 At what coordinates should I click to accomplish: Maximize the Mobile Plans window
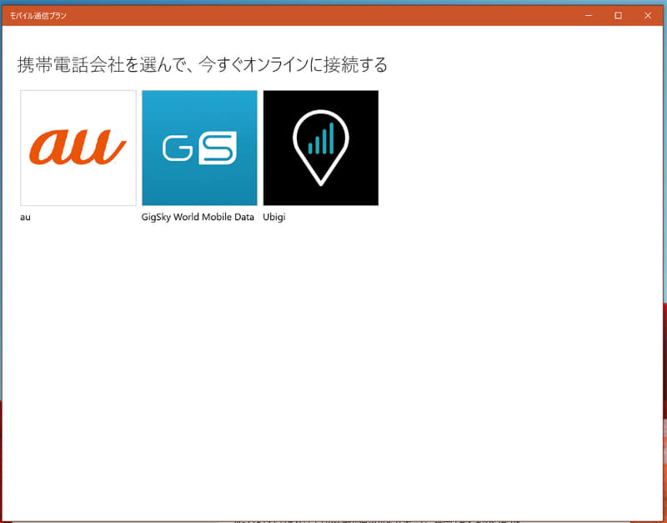tap(618, 15)
